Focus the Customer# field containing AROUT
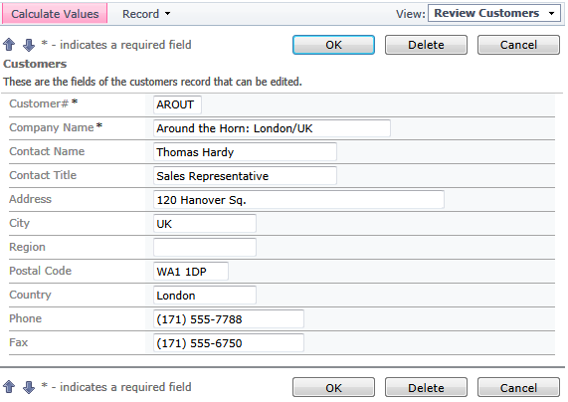This screenshot has height=402, width=568. tap(177, 104)
